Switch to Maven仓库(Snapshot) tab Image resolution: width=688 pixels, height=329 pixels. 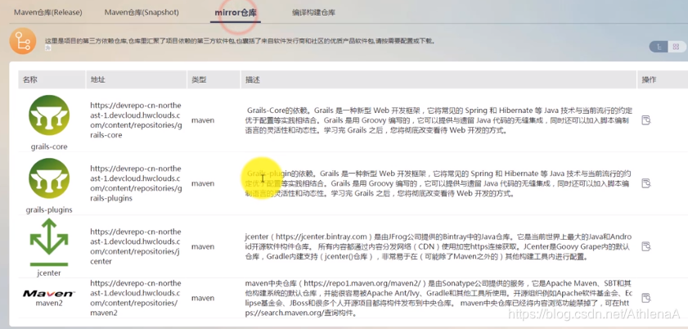142,12
